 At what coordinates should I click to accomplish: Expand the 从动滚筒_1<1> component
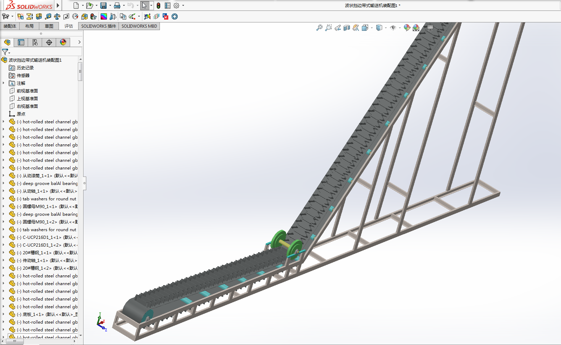[4, 175]
